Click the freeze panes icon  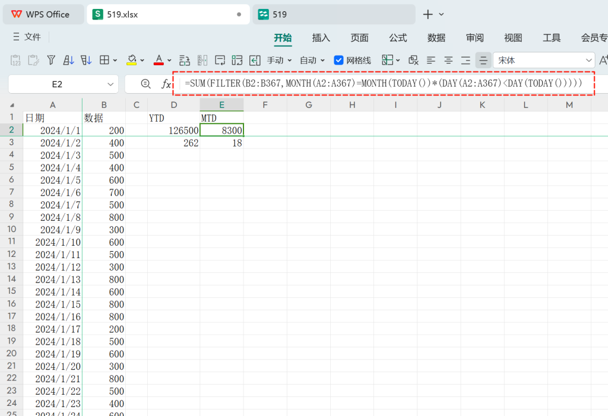click(x=387, y=60)
